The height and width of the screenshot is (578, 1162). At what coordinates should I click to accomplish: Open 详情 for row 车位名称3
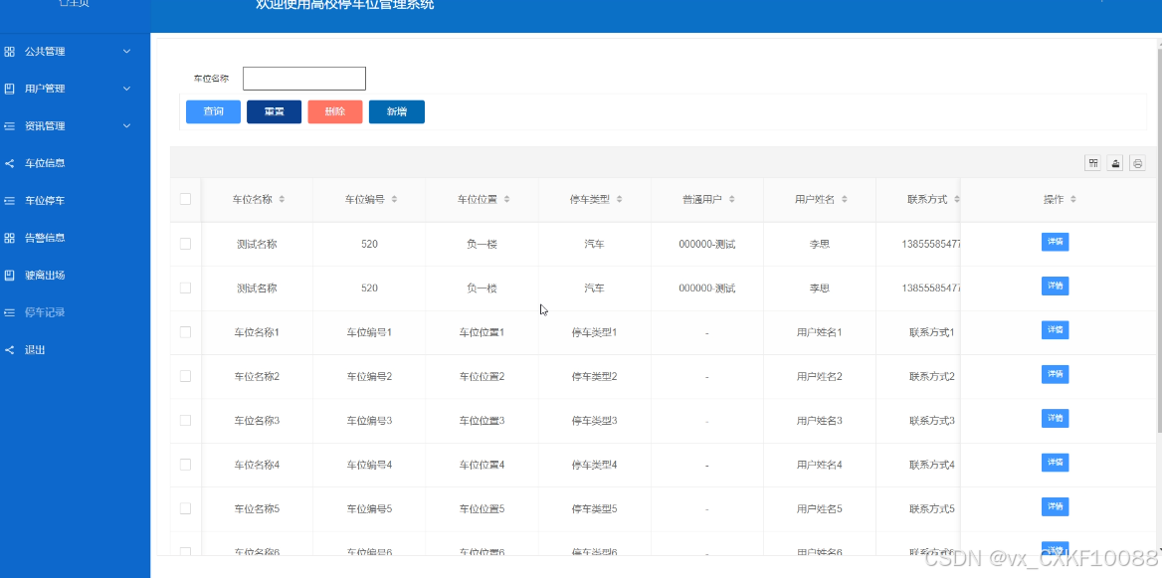(x=1056, y=418)
